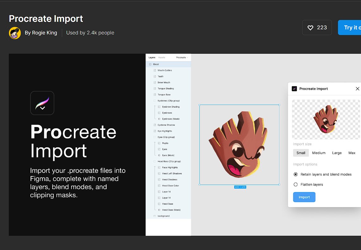361x250 pixels.
Task: Select the Face Highlights layer name
Action: [170, 168]
